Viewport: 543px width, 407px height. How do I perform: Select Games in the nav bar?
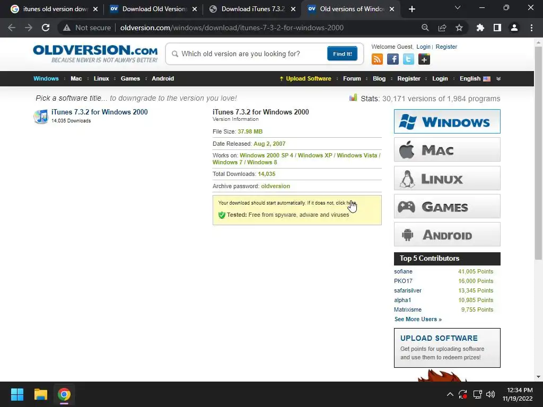tap(130, 78)
